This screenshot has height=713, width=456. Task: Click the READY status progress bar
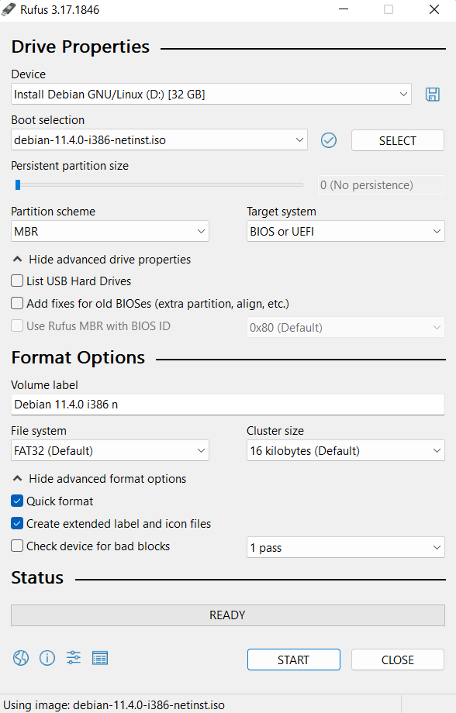pyautogui.click(x=227, y=615)
